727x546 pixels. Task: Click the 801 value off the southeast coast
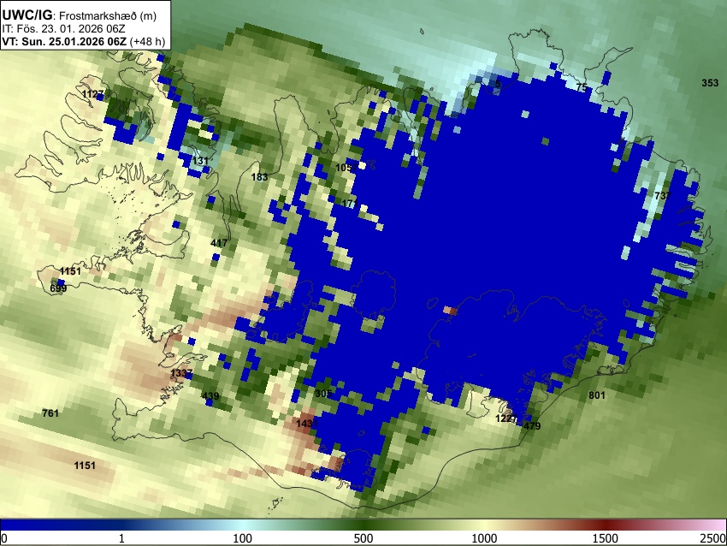(x=597, y=395)
